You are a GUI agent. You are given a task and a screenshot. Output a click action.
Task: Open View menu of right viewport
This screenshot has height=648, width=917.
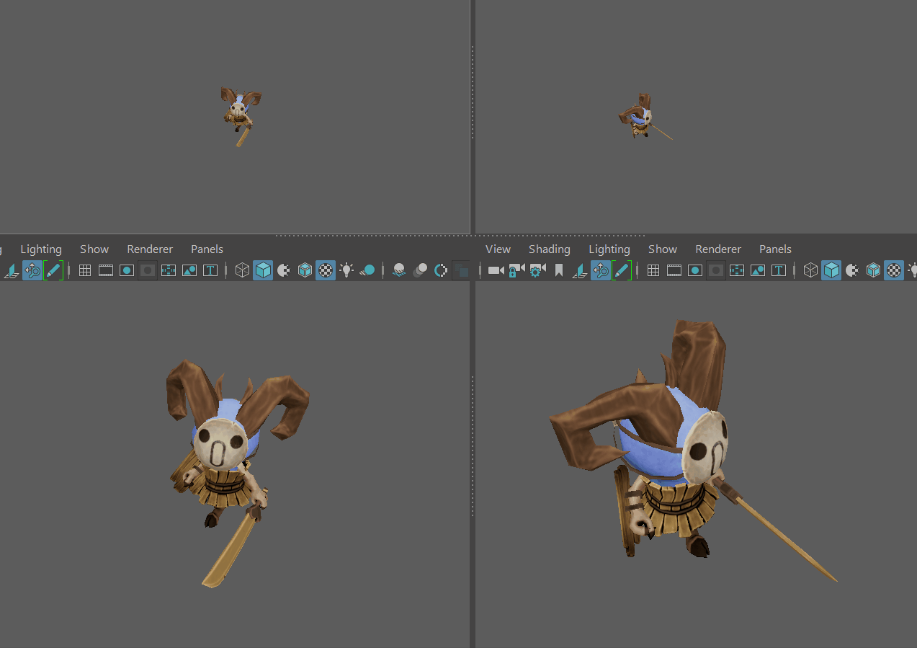click(x=498, y=249)
